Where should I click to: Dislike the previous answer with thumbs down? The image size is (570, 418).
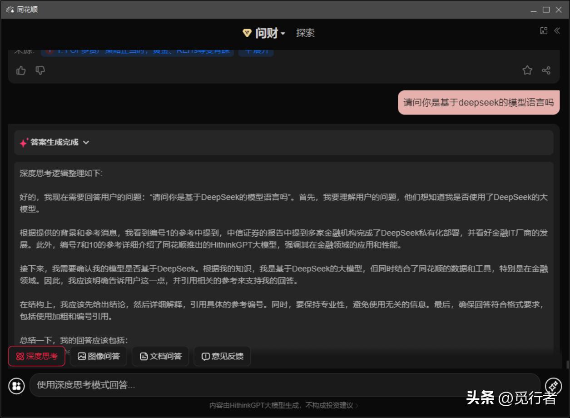(x=40, y=70)
